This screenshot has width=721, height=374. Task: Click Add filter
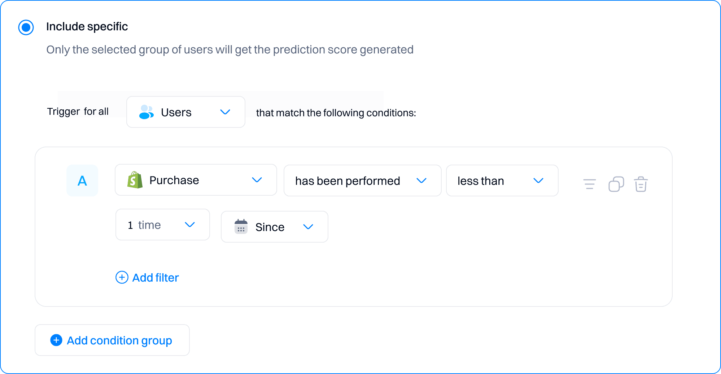(155, 277)
